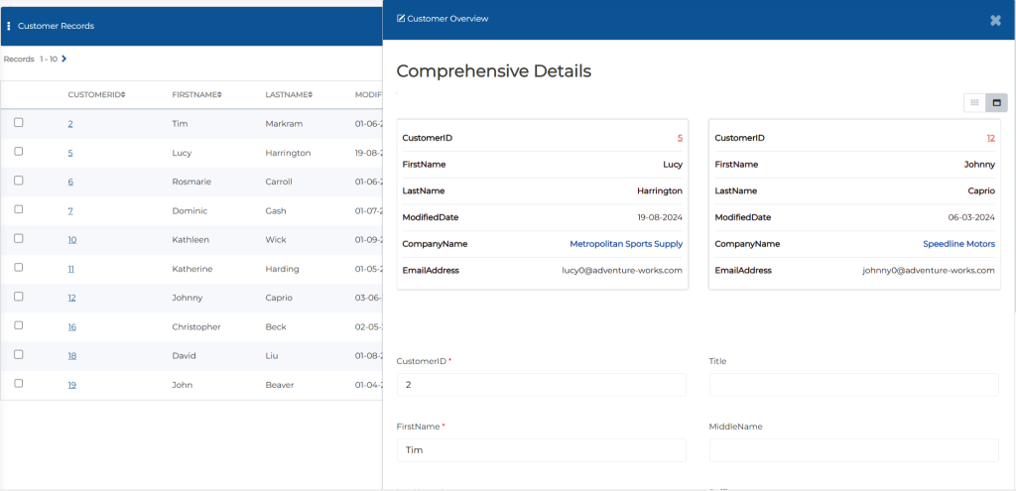Viewport: 1016px width, 491px height.
Task: Open customer ID 10 link
Action: pyautogui.click(x=71, y=240)
